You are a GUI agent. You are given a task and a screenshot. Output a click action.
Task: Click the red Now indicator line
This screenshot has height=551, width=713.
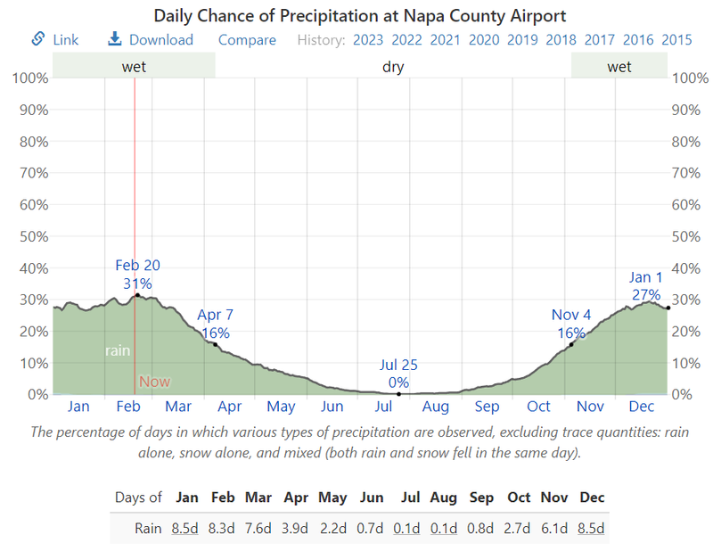coord(134,357)
